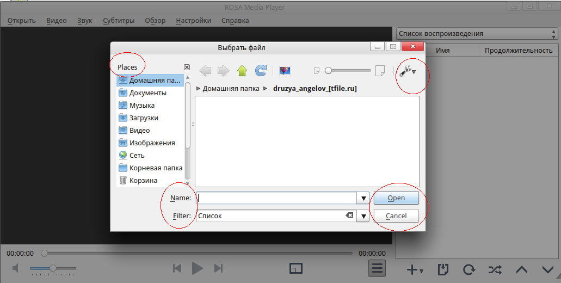Select Домашняя папка in Places
Viewport: 561px width, 283px height.
point(150,80)
